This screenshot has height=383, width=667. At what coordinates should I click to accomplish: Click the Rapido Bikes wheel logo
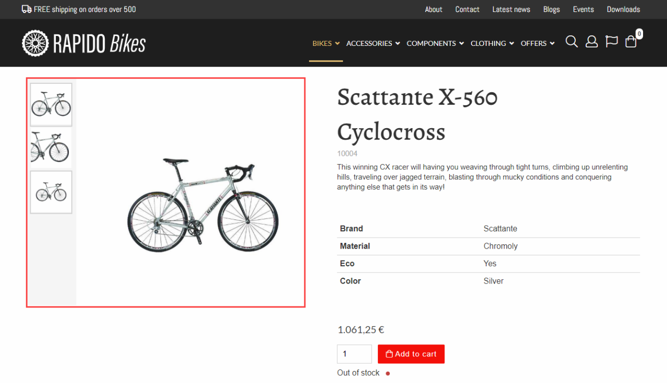[35, 43]
